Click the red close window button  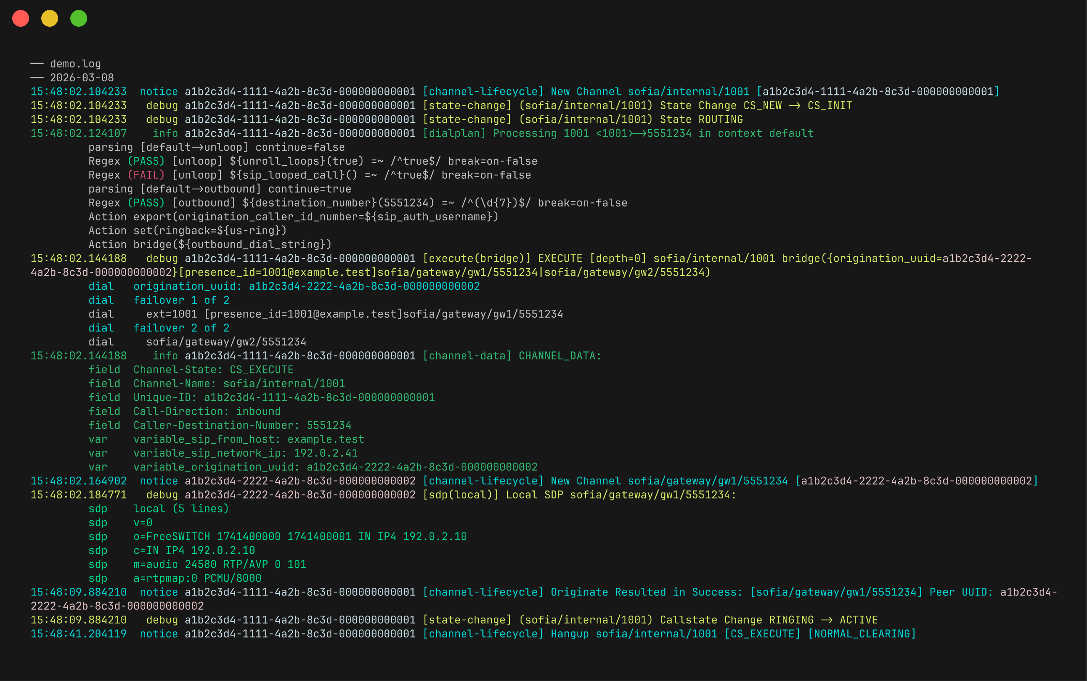[21, 18]
